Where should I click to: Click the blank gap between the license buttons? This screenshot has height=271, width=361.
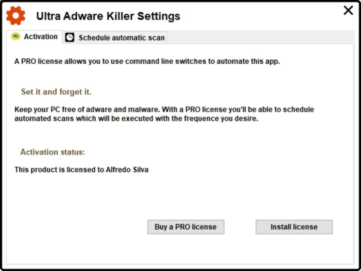240,227
